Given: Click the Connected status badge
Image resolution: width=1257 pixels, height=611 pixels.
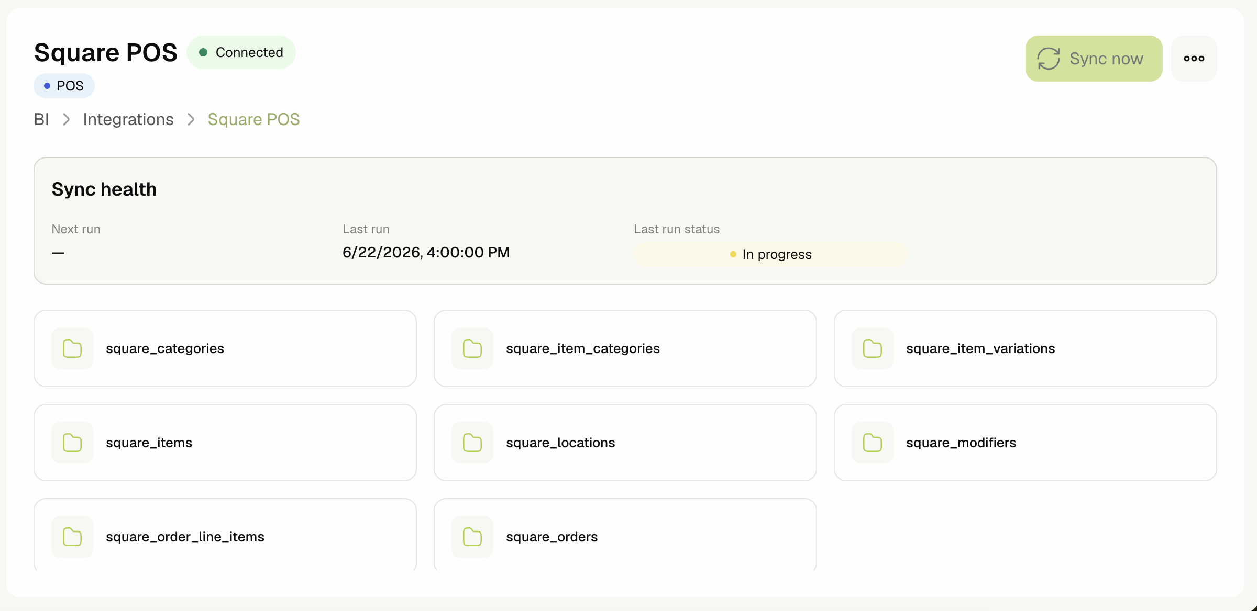Looking at the screenshot, I should coord(241,52).
